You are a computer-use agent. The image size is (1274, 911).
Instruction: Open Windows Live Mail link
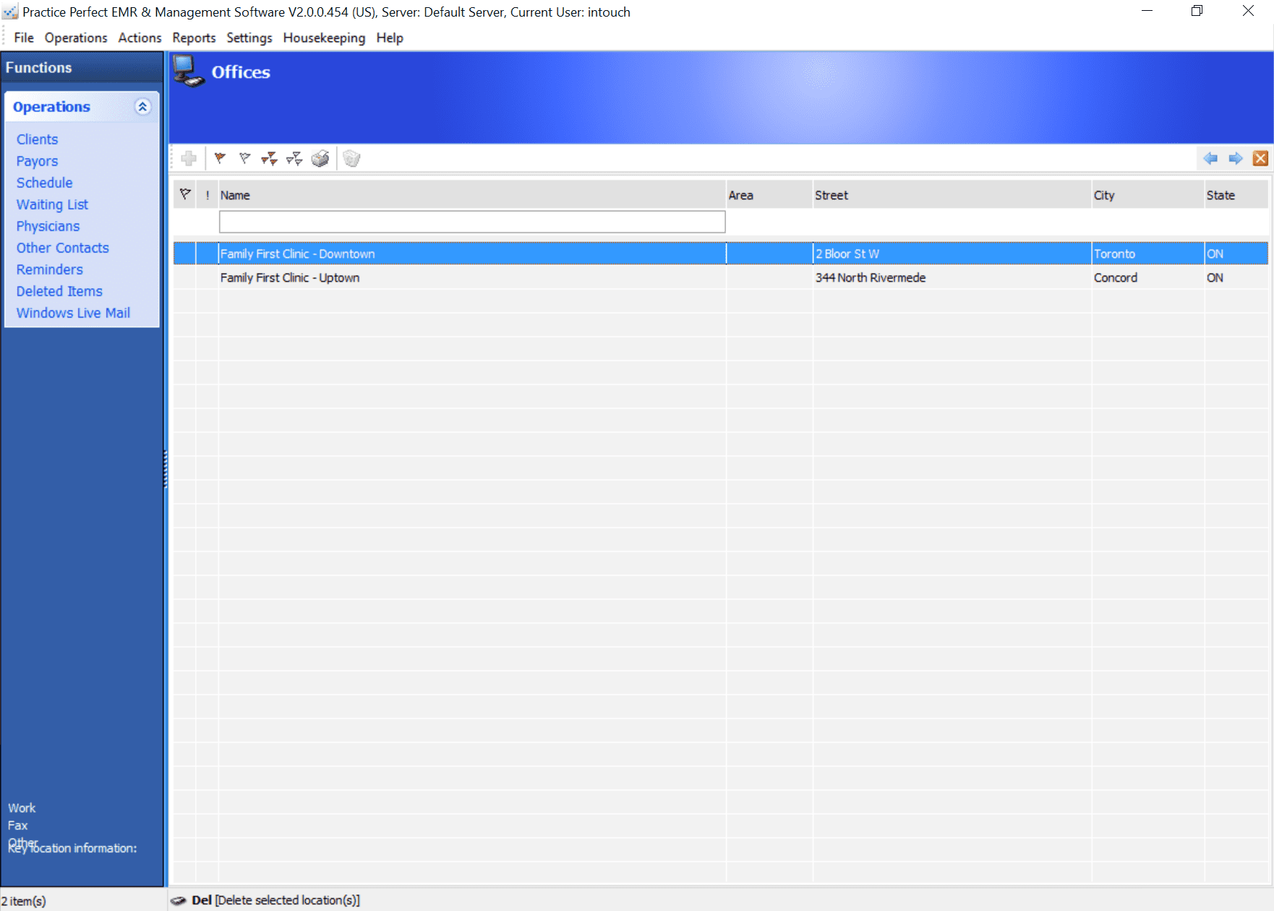click(73, 313)
